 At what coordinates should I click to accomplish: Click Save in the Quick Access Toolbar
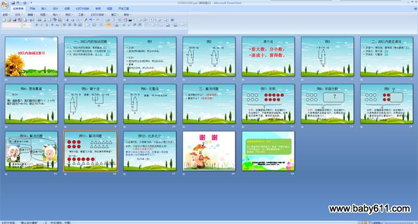click(13, 2)
